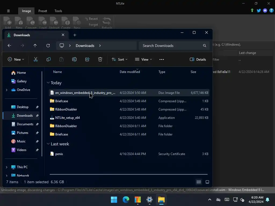Image resolution: width=275 pixels, height=206 pixels.
Task: Refresh the Downloads folder view
Action: [x=48, y=46]
